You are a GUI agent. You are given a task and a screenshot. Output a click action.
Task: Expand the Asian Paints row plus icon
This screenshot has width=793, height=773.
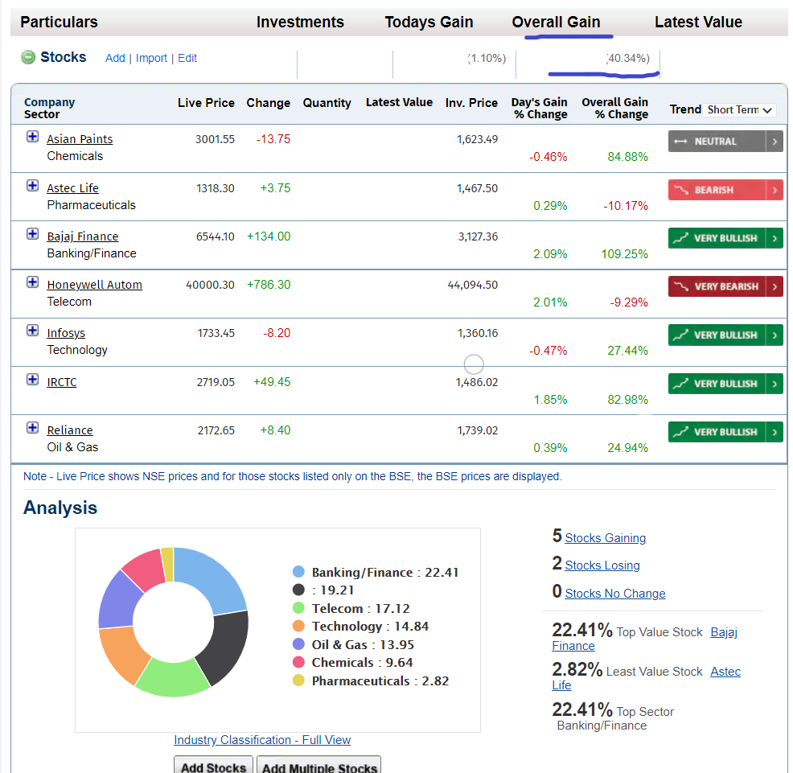(32, 137)
